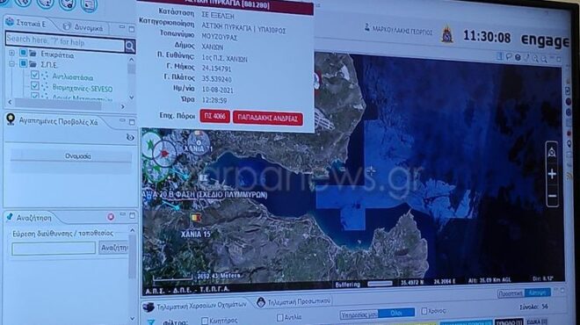
Task: Click the Αναζήτηση address search button
Action: pos(113,248)
